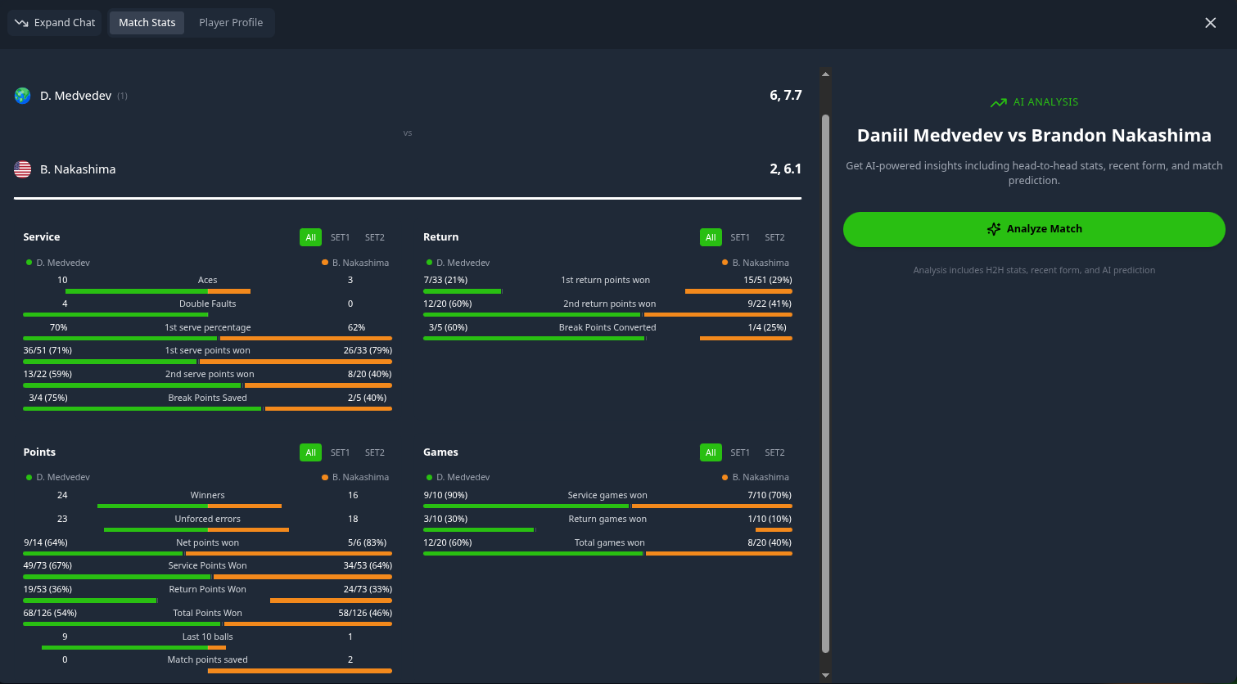
Task: Select SET2 filter in the Return section
Action: click(x=774, y=236)
